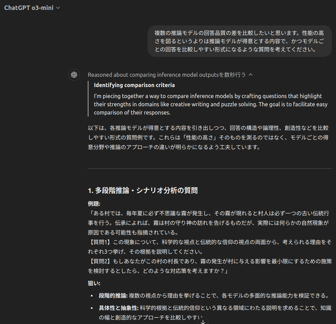Image resolution: width=336 pixels, height=324 pixels.
Task: Click the ChatGPT logo avatar icon
Action: coord(74,75)
